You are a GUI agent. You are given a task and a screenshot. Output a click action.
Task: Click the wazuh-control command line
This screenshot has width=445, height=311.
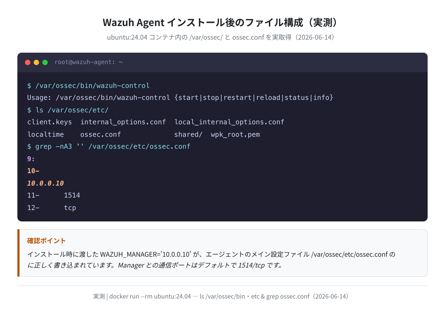pyautogui.click(x=88, y=86)
